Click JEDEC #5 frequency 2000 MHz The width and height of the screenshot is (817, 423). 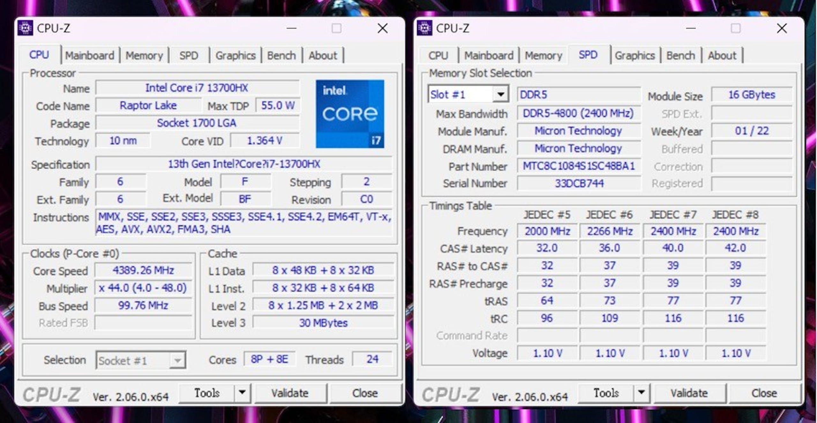(547, 231)
